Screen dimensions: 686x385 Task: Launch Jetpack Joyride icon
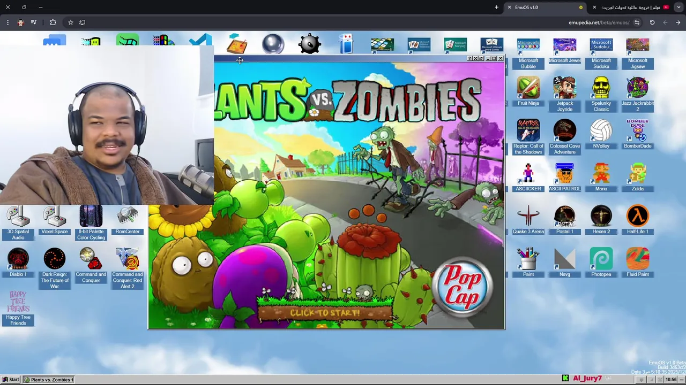(564, 94)
